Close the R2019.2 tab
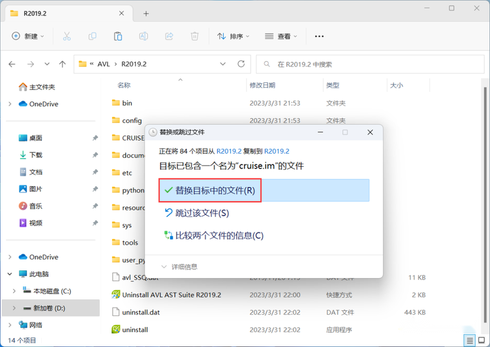This screenshot has height=347, width=490. 122,13
